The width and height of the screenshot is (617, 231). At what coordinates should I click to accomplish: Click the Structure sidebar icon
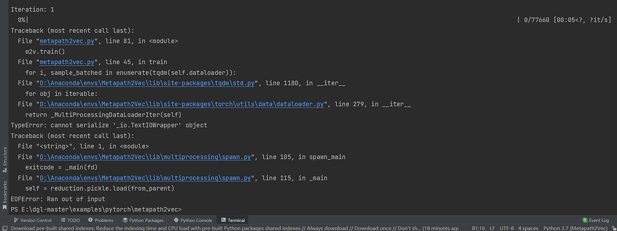[5, 159]
